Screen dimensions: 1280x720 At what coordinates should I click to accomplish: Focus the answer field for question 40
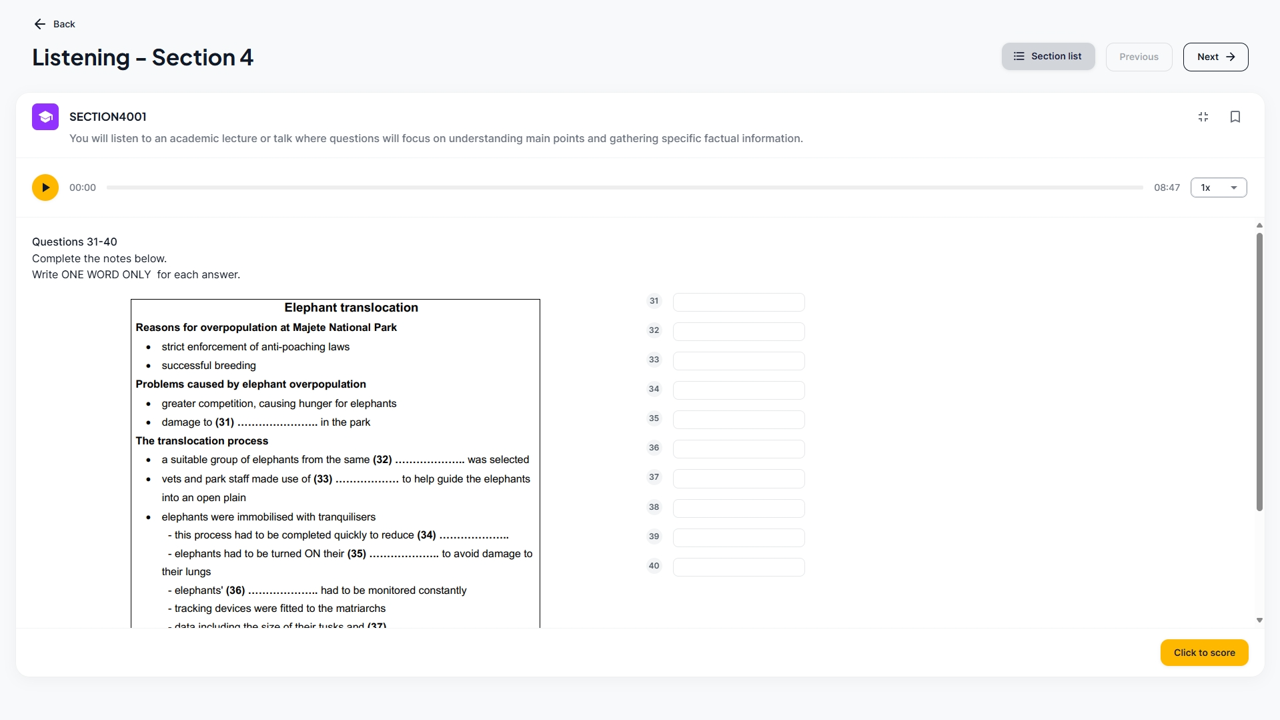tap(738, 567)
